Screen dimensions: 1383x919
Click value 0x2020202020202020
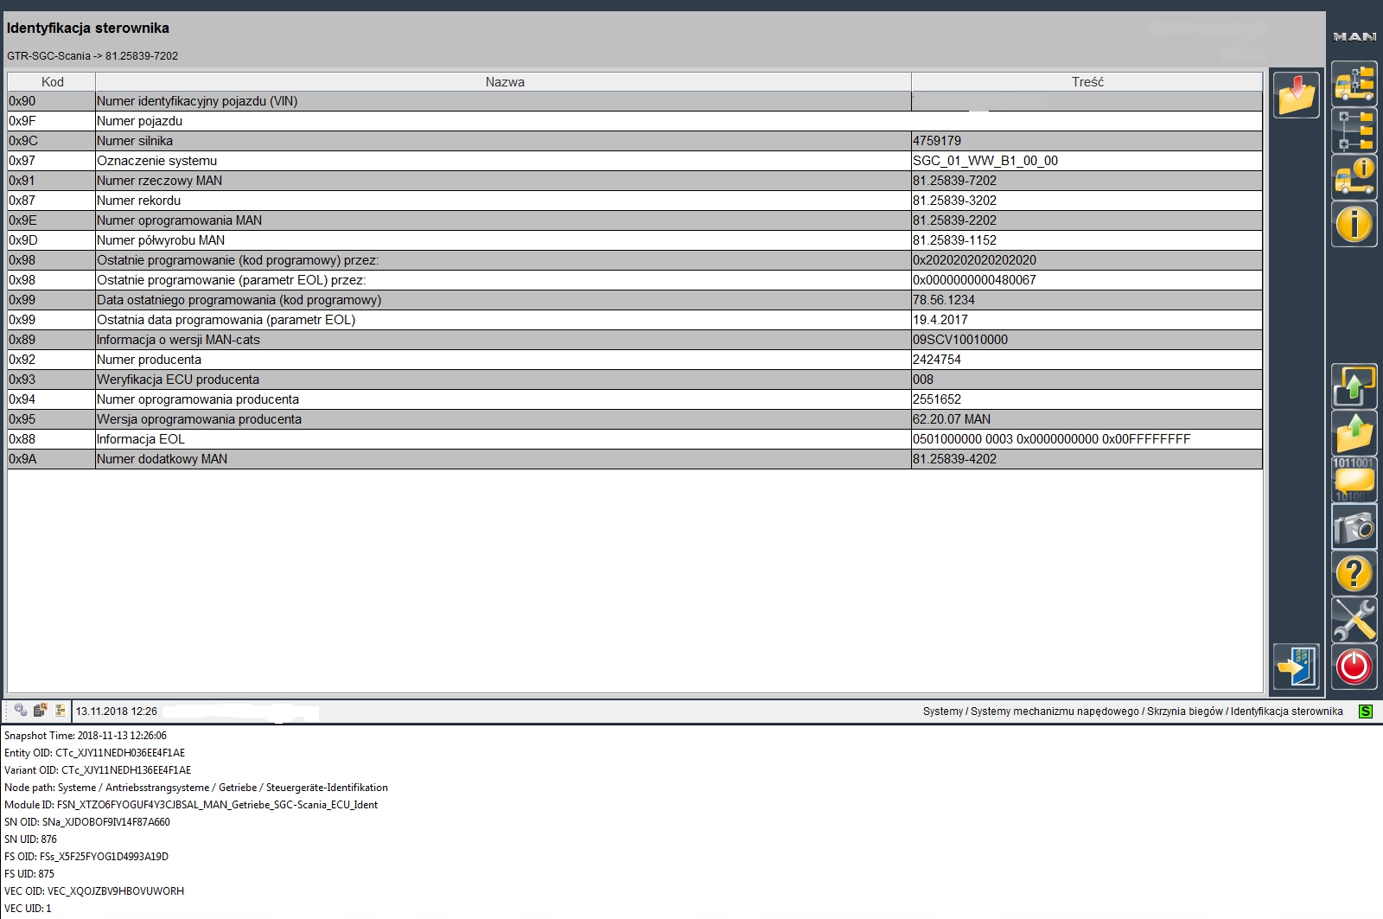[x=974, y=260]
